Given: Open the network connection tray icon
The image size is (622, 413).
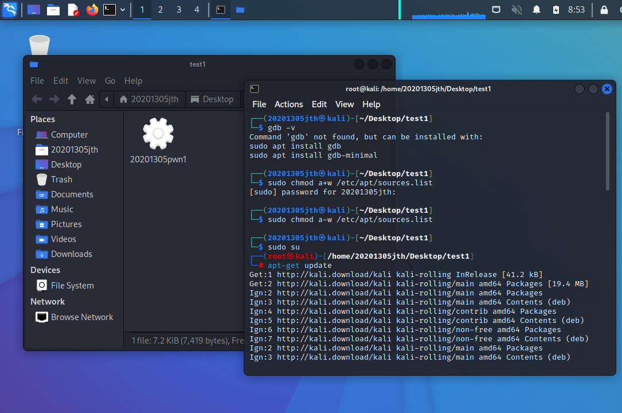Looking at the screenshot, I should tap(496, 10).
